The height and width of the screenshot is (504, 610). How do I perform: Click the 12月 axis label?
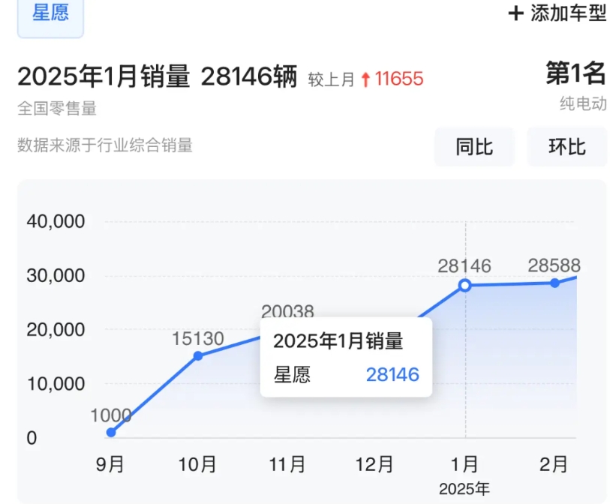[374, 464]
